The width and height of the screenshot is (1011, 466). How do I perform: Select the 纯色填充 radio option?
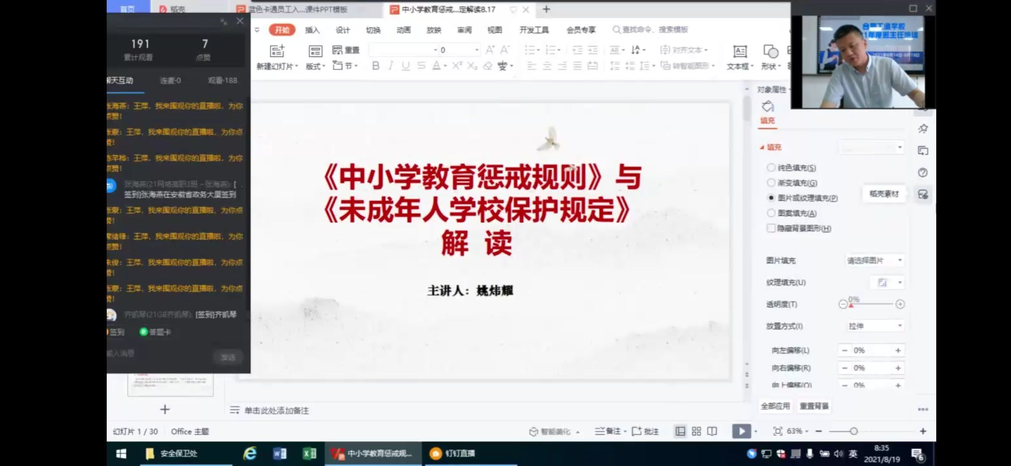[x=771, y=167]
